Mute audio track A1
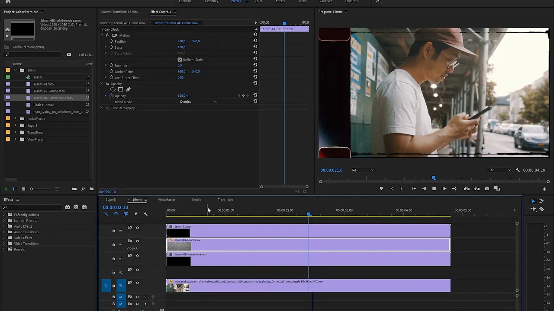The width and height of the screenshot is (554, 311). 137,297
